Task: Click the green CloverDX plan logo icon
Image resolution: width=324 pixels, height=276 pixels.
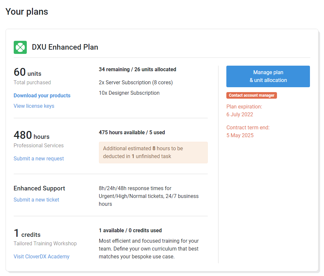Action: click(20, 47)
